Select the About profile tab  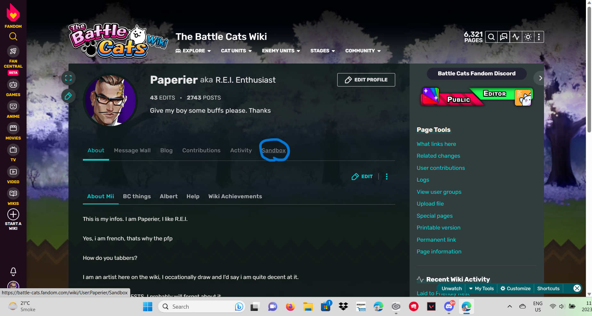click(96, 150)
